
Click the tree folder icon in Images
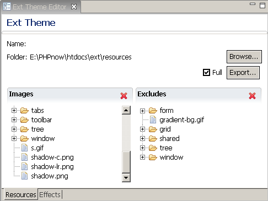point(24,129)
